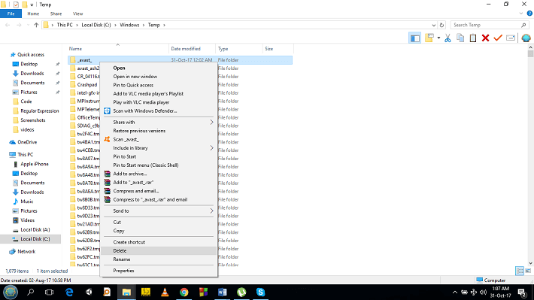Open Screenshots folder in Quick access

(32, 120)
